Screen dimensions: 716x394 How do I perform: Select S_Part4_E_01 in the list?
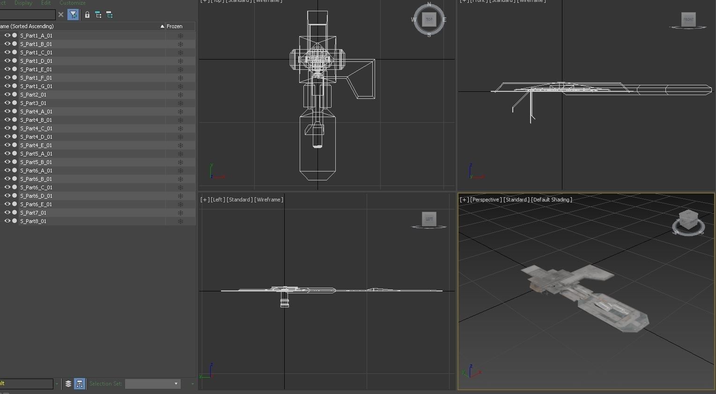click(x=36, y=145)
